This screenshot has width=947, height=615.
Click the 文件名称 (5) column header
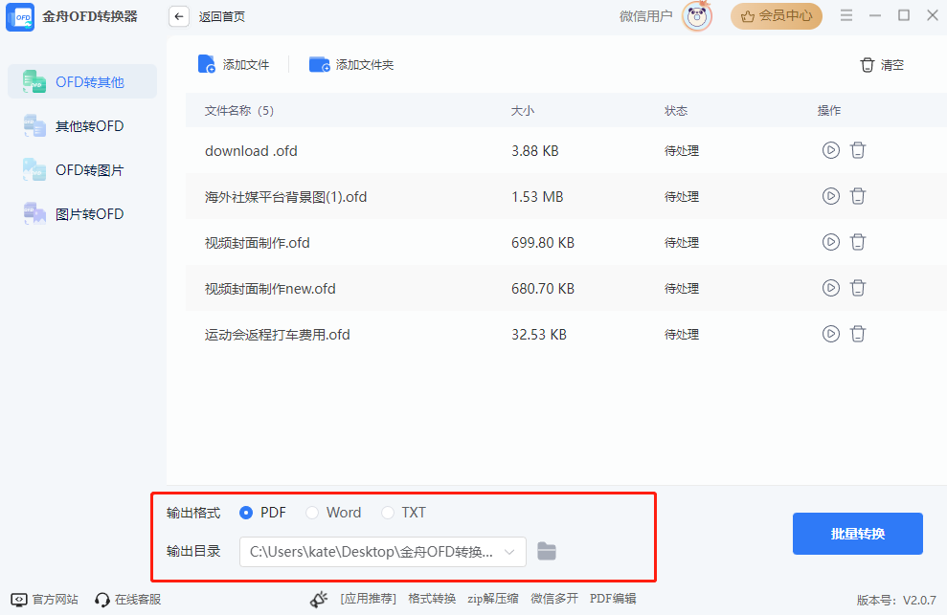click(239, 110)
